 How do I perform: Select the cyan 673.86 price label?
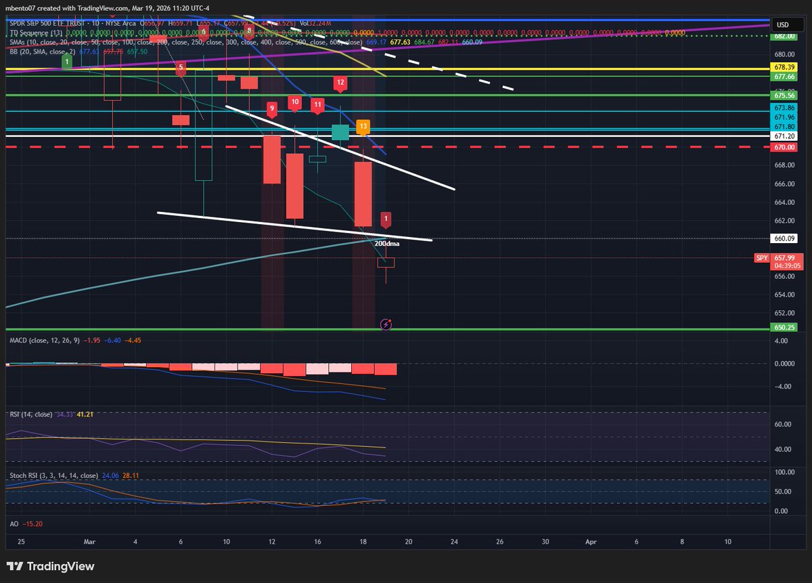[x=783, y=108]
